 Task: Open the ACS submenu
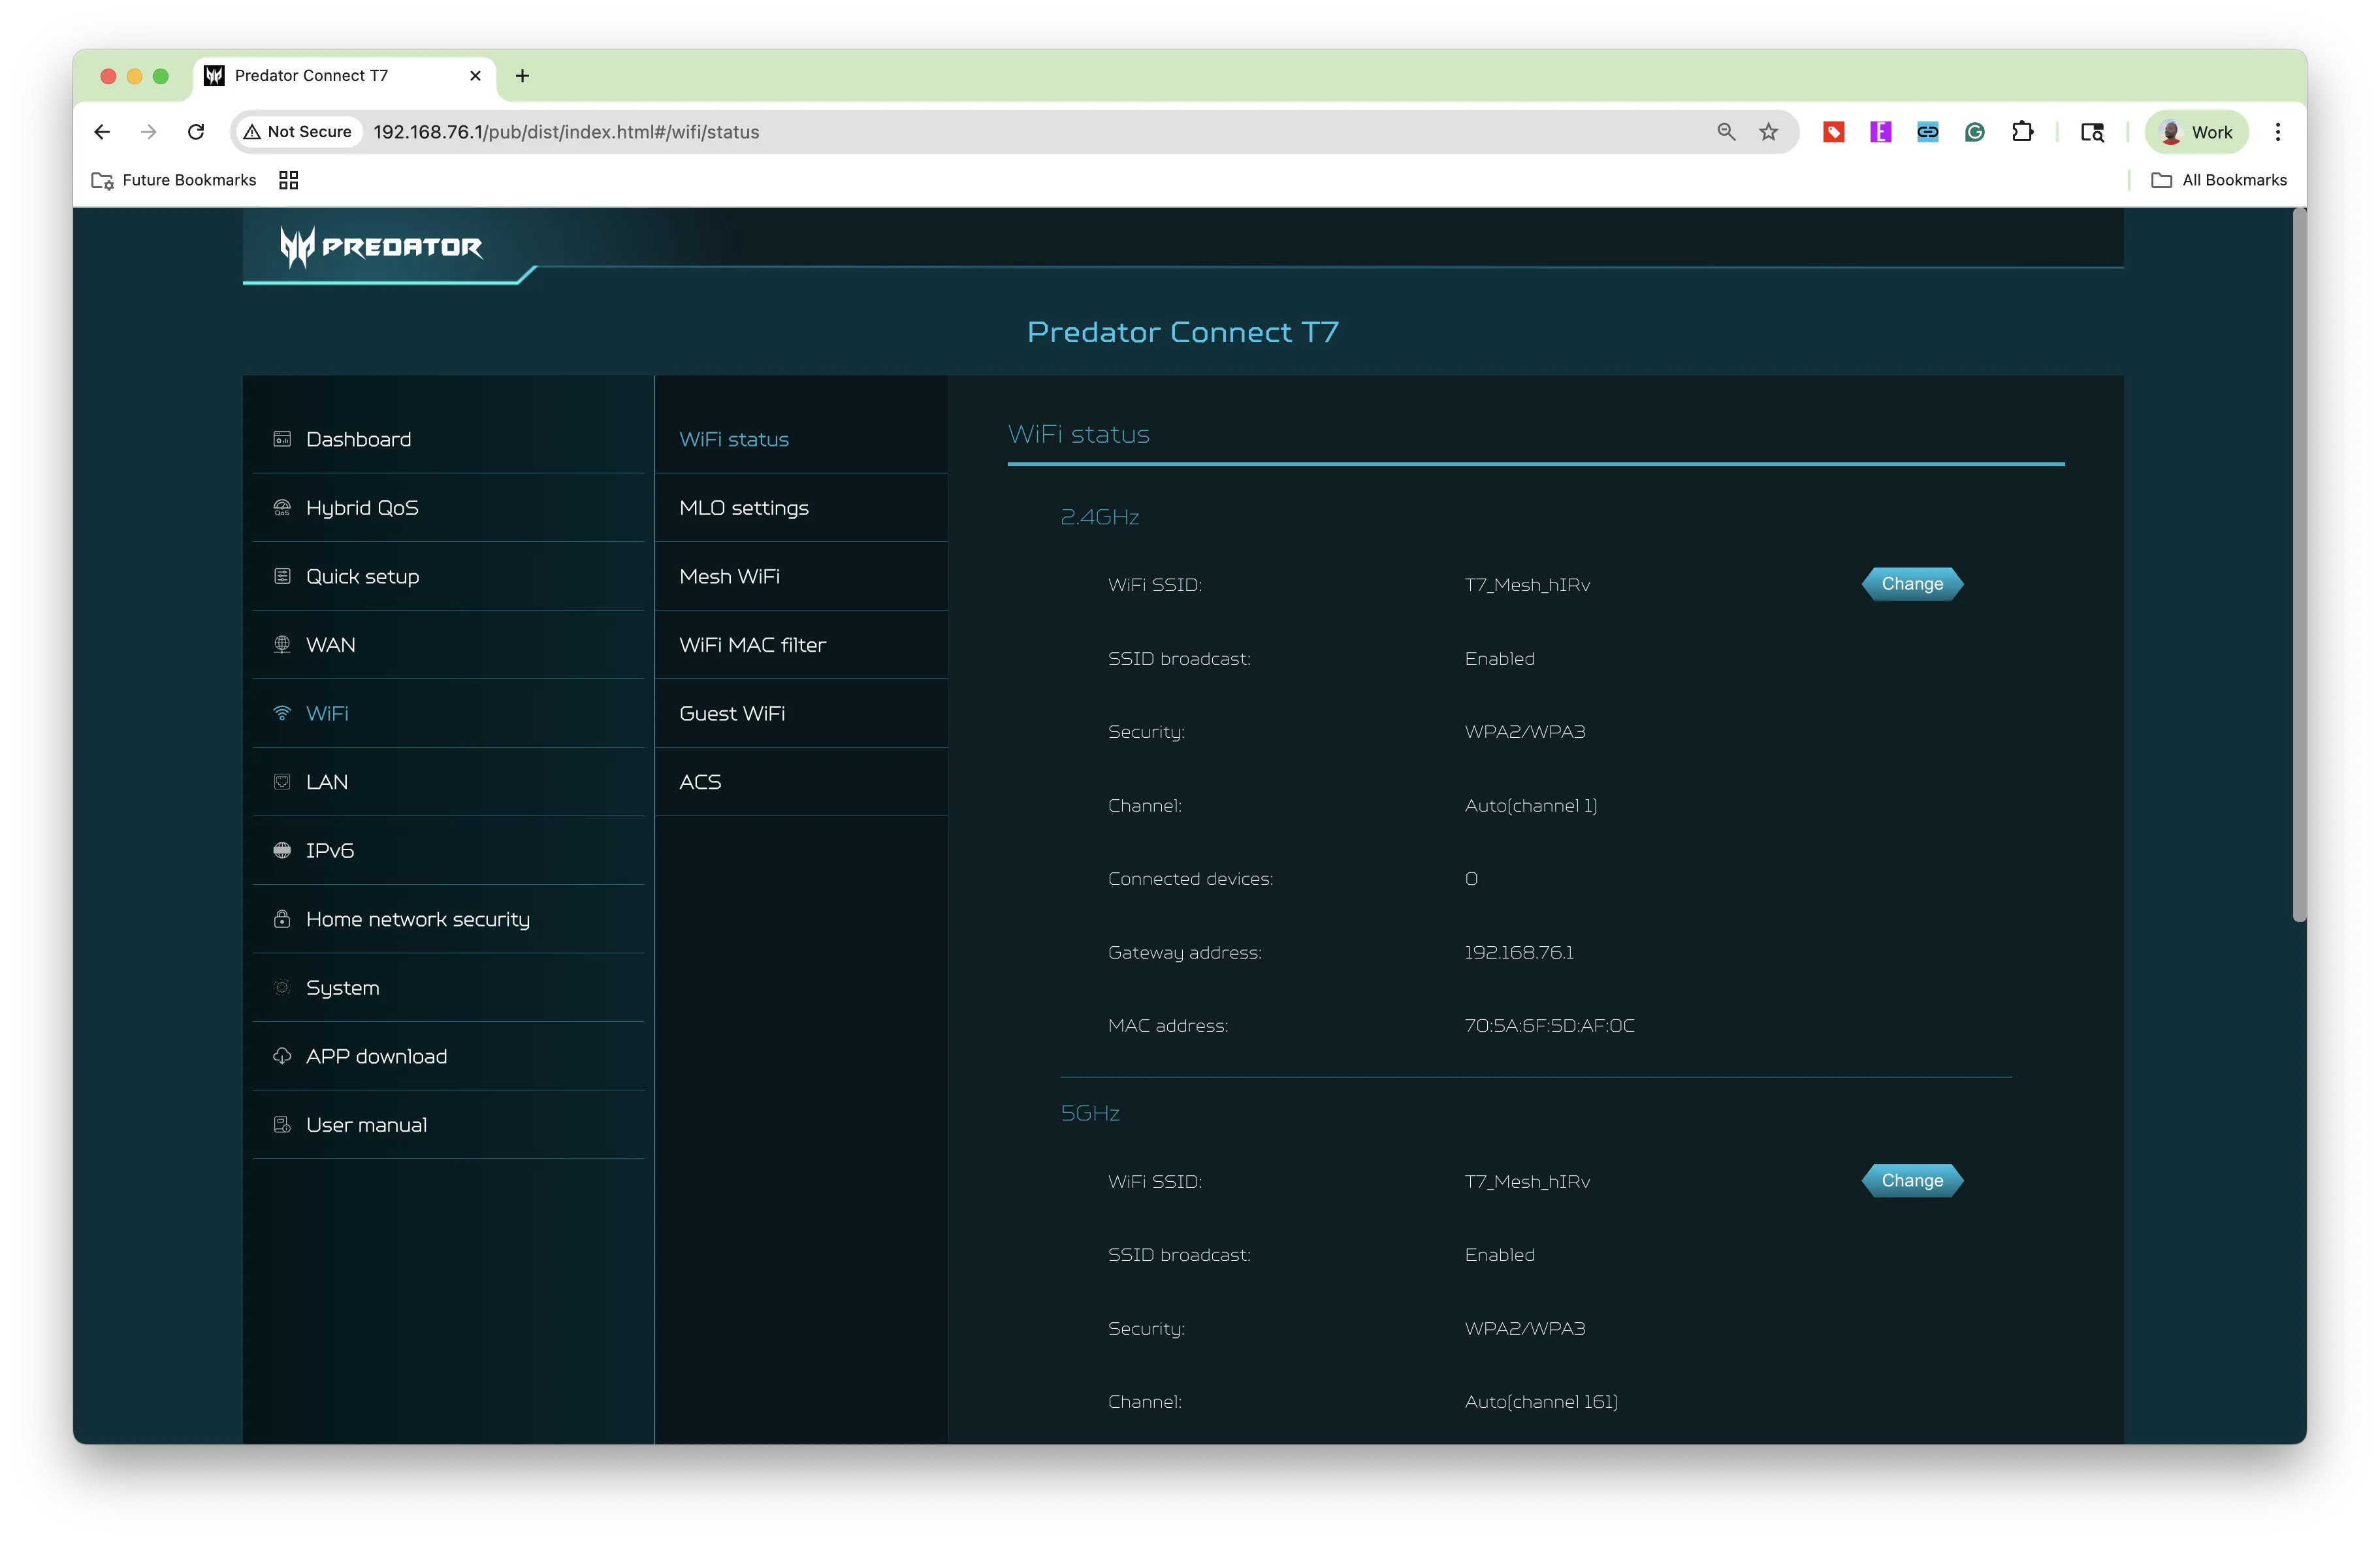802,782
